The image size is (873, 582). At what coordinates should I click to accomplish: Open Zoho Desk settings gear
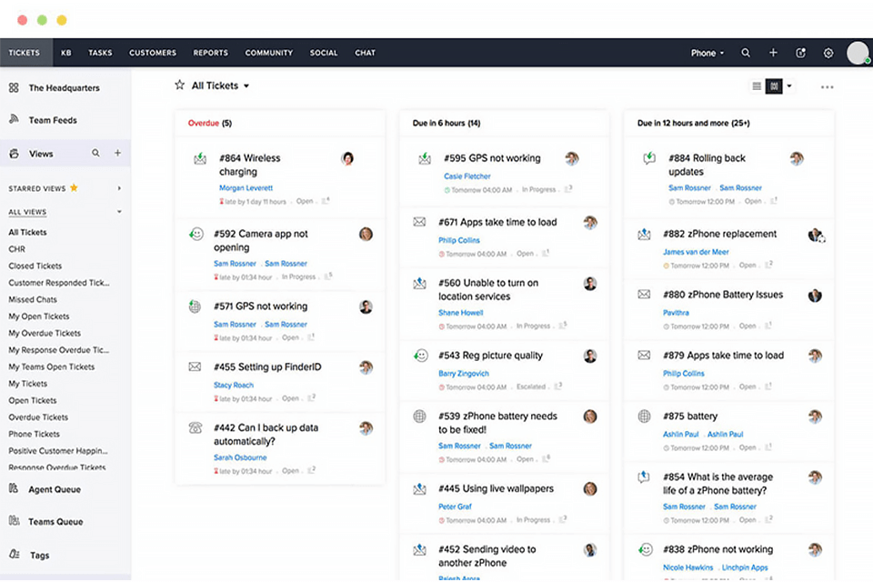tap(828, 52)
